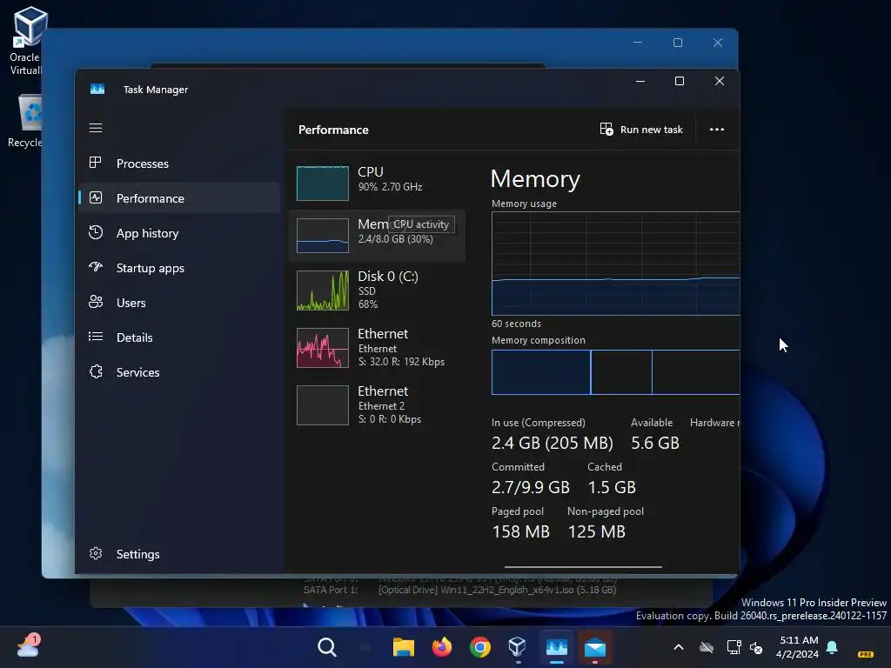
Task: Click the muted volume tray icon
Action: (x=756, y=647)
